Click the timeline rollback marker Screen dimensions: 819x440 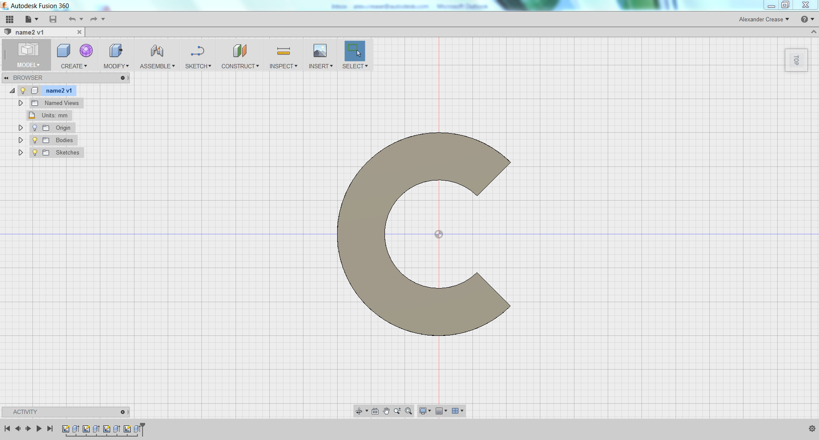pos(143,428)
